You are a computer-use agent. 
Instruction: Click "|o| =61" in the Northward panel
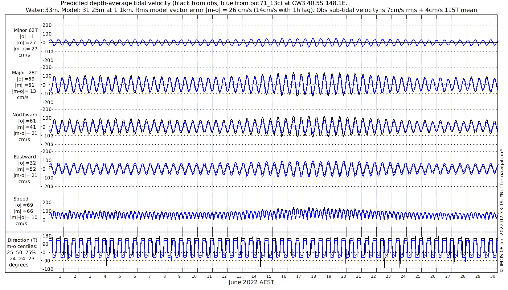click(27, 121)
